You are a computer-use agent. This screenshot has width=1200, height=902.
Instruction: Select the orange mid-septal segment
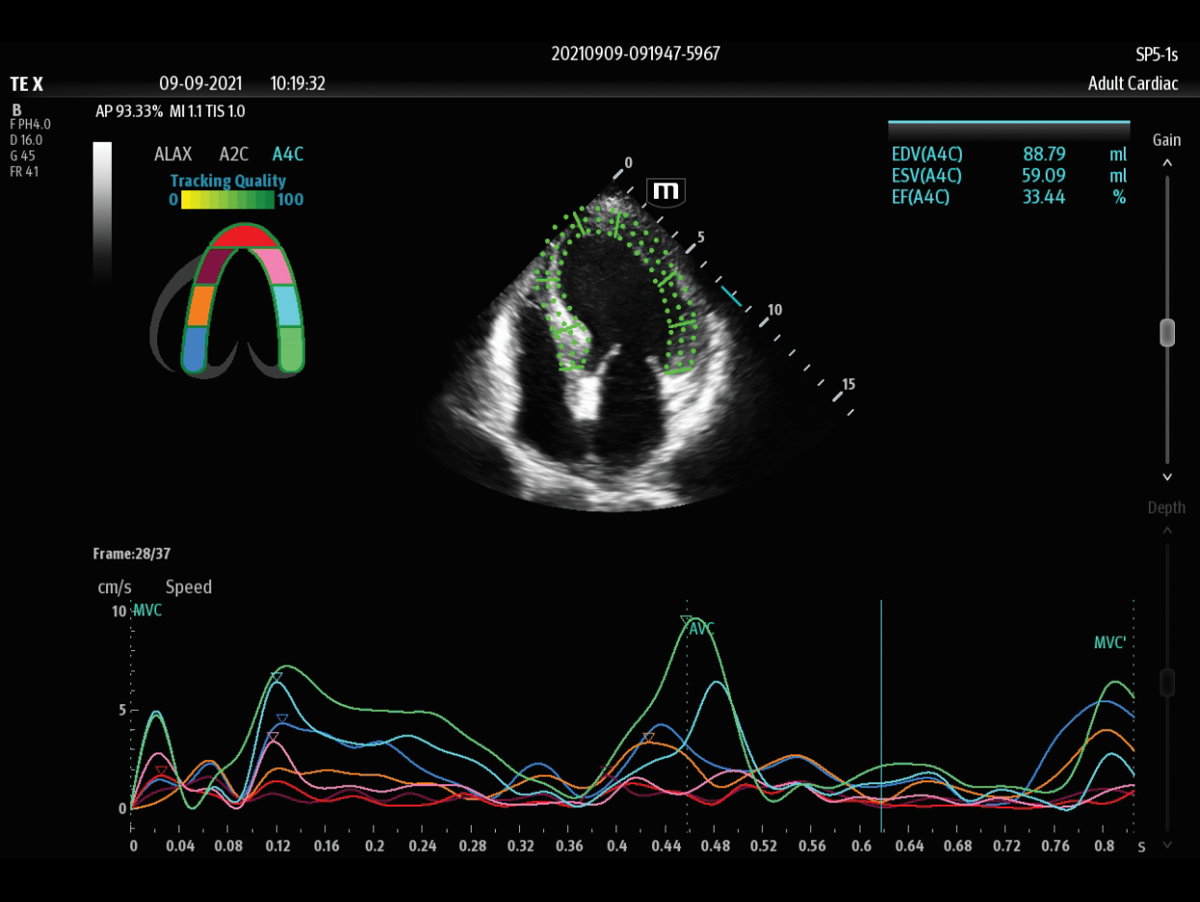(200, 305)
